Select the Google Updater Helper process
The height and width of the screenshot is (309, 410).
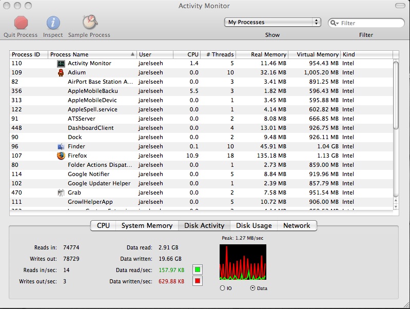coord(201,183)
